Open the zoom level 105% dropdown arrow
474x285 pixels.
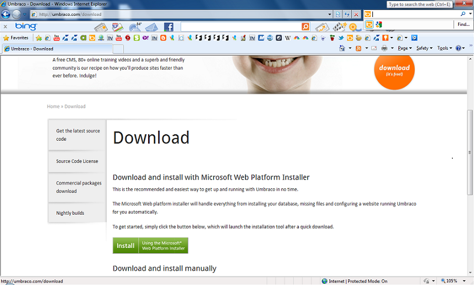(x=465, y=281)
